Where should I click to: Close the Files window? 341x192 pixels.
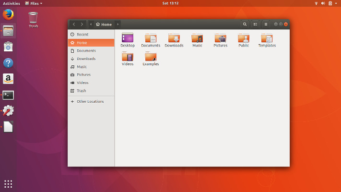tap(286, 24)
